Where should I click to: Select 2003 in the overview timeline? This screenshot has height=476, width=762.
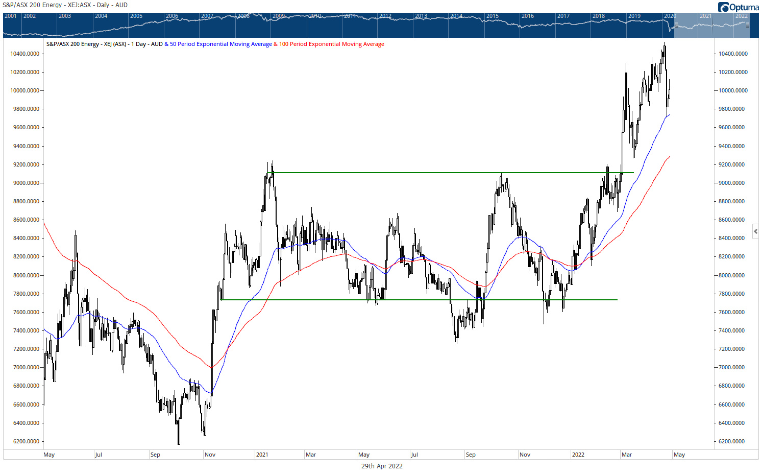pyautogui.click(x=65, y=16)
